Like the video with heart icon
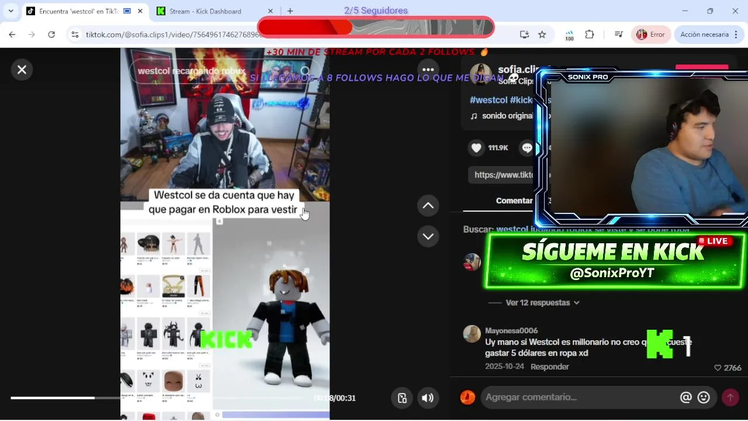The image size is (748, 421). point(476,148)
